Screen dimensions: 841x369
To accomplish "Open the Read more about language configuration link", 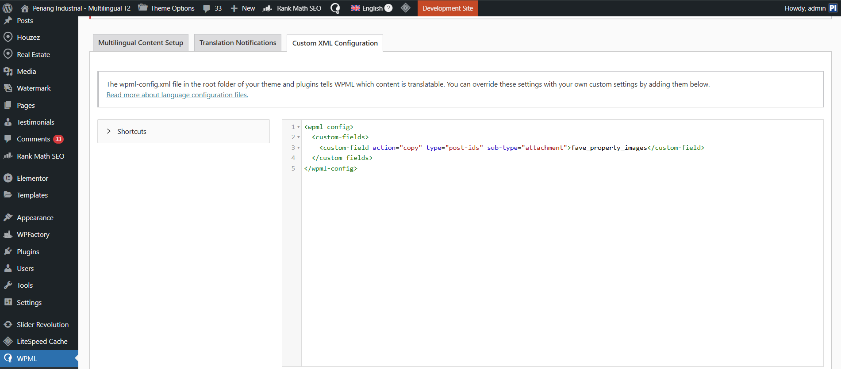I will [x=177, y=95].
